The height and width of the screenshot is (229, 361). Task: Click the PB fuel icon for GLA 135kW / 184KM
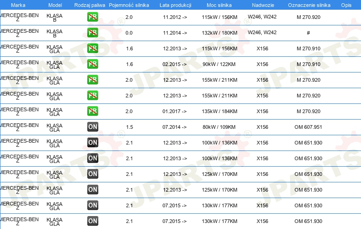coord(92,111)
